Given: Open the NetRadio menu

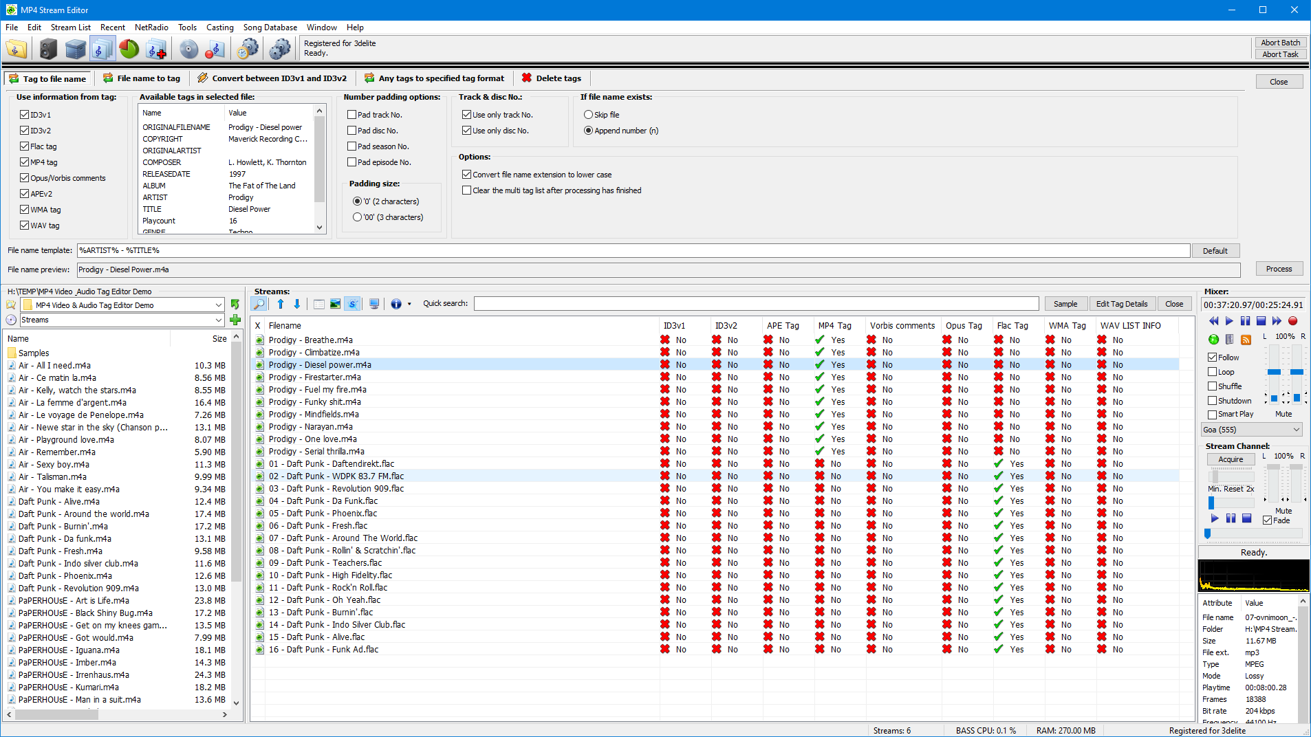Looking at the screenshot, I should point(151,27).
